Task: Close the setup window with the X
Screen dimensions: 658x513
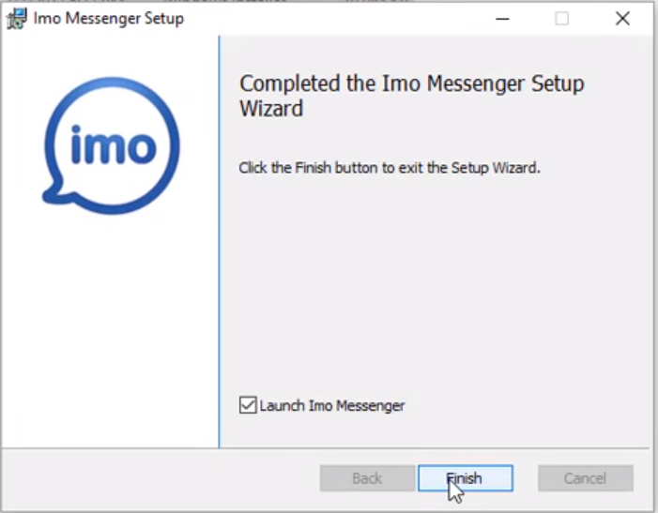Action: point(622,19)
